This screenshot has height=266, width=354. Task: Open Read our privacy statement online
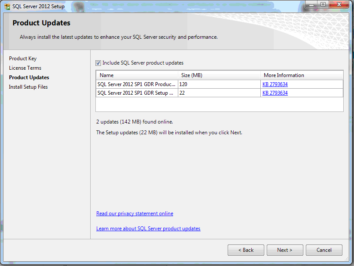pos(134,213)
